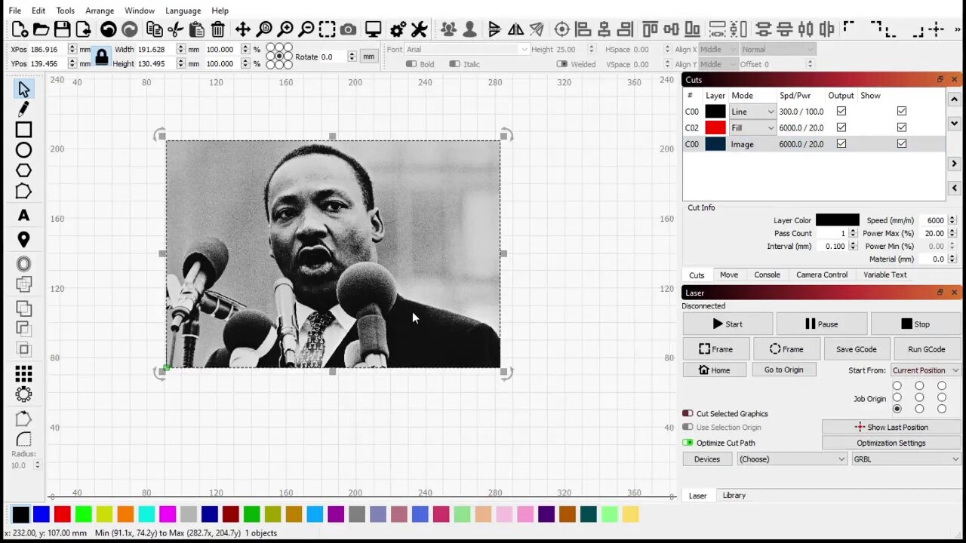The width and height of the screenshot is (966, 543).
Task: Open the GRBL device type dropdown
Action: pos(906,459)
